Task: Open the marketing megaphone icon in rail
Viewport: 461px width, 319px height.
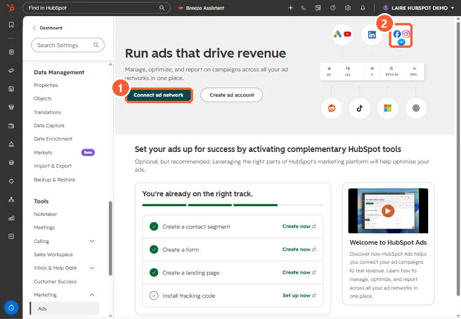Action: pos(11,70)
